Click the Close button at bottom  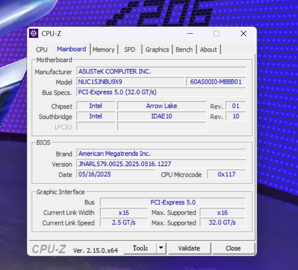click(x=233, y=248)
